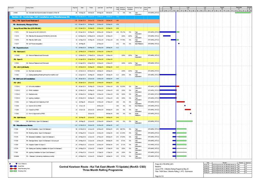The image size is (267, 189).
Task: Click the red Inspect by EMSD bar
Action: 188,109
